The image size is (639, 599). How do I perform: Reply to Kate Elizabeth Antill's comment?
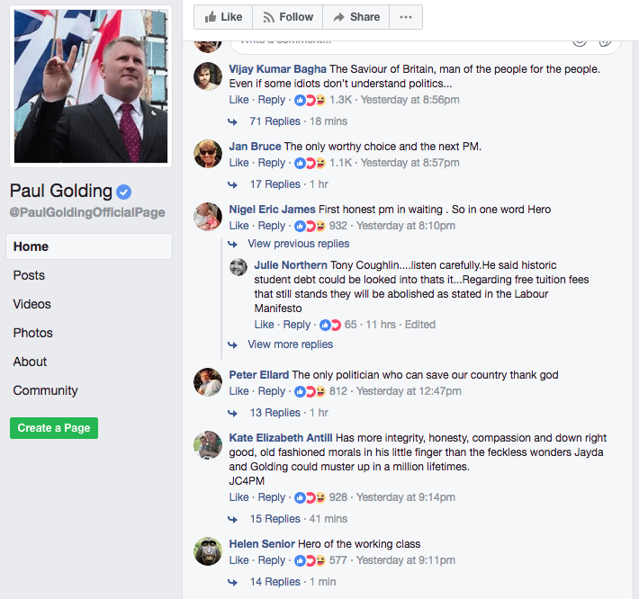point(272,497)
